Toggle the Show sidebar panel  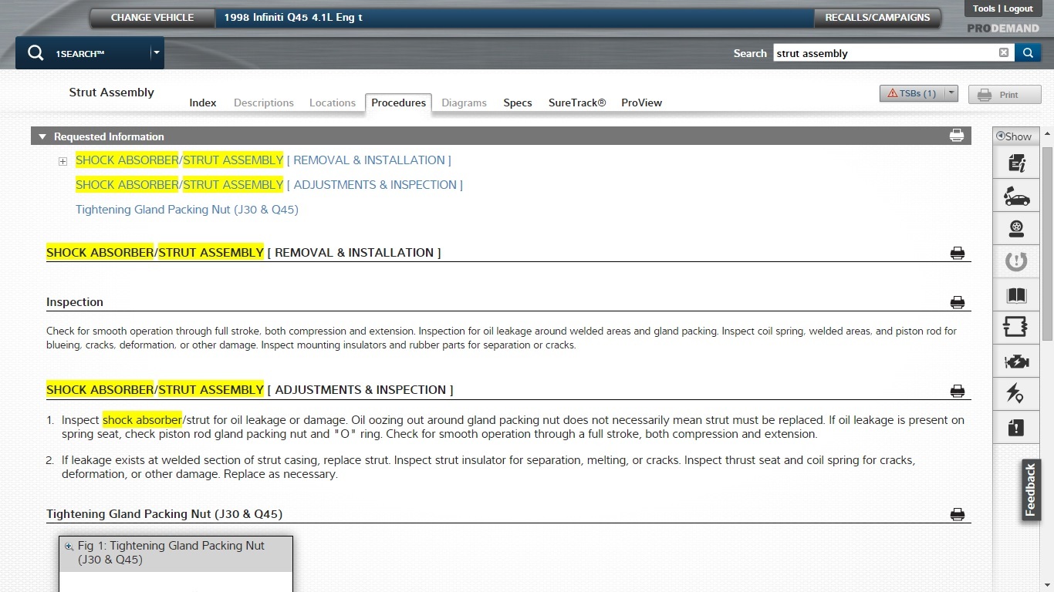[x=1014, y=136]
